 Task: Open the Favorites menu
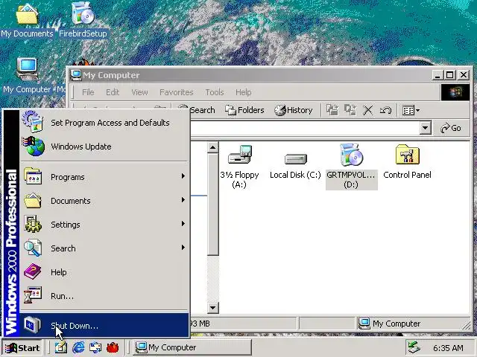(x=177, y=92)
